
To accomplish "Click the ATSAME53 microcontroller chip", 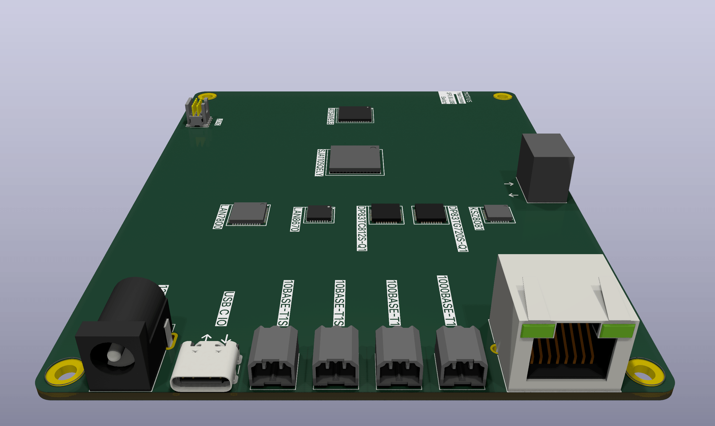I will 355,114.
